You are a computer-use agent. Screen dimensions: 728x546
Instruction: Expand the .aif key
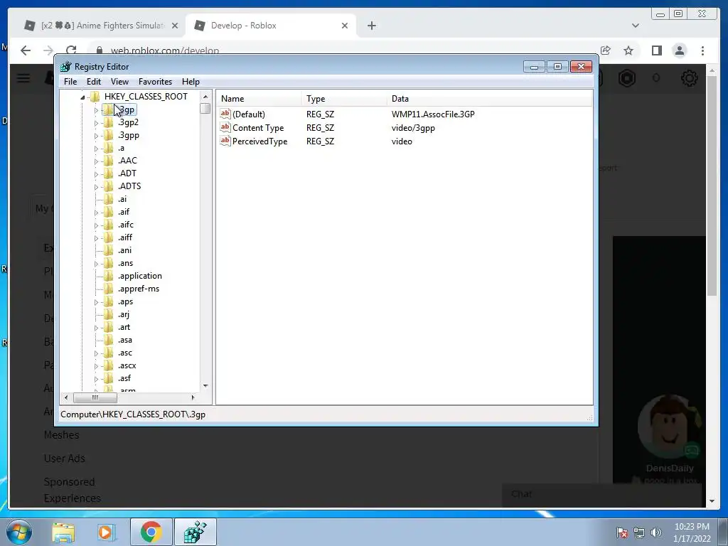96,213
